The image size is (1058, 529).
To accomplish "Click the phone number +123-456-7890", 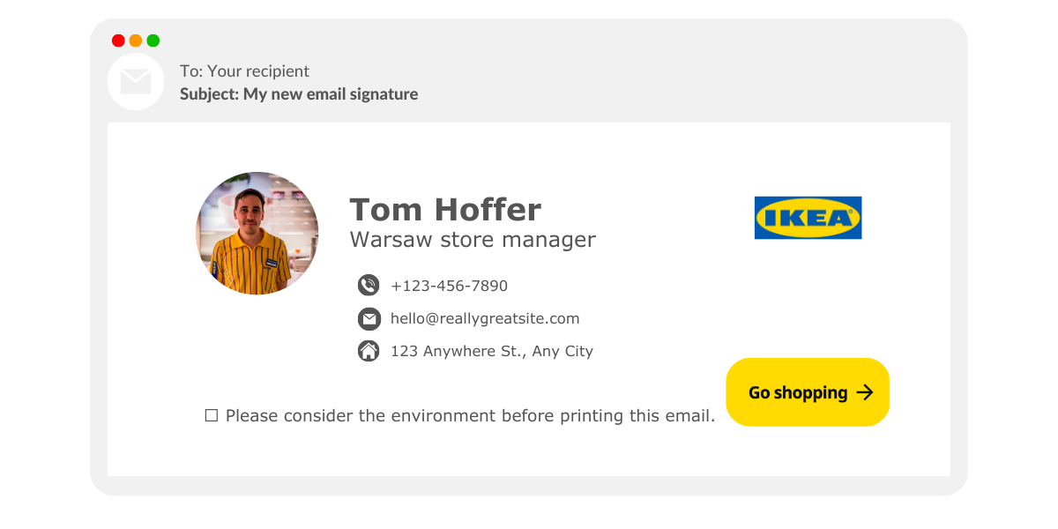I will tap(449, 286).
